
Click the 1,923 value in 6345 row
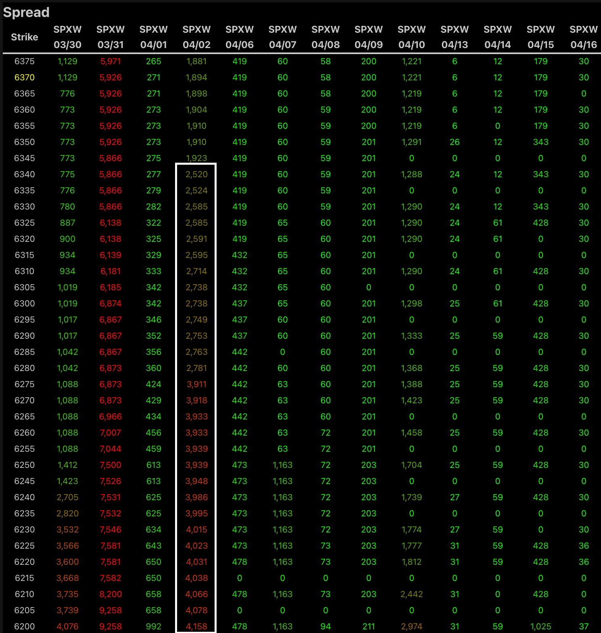pos(196,158)
